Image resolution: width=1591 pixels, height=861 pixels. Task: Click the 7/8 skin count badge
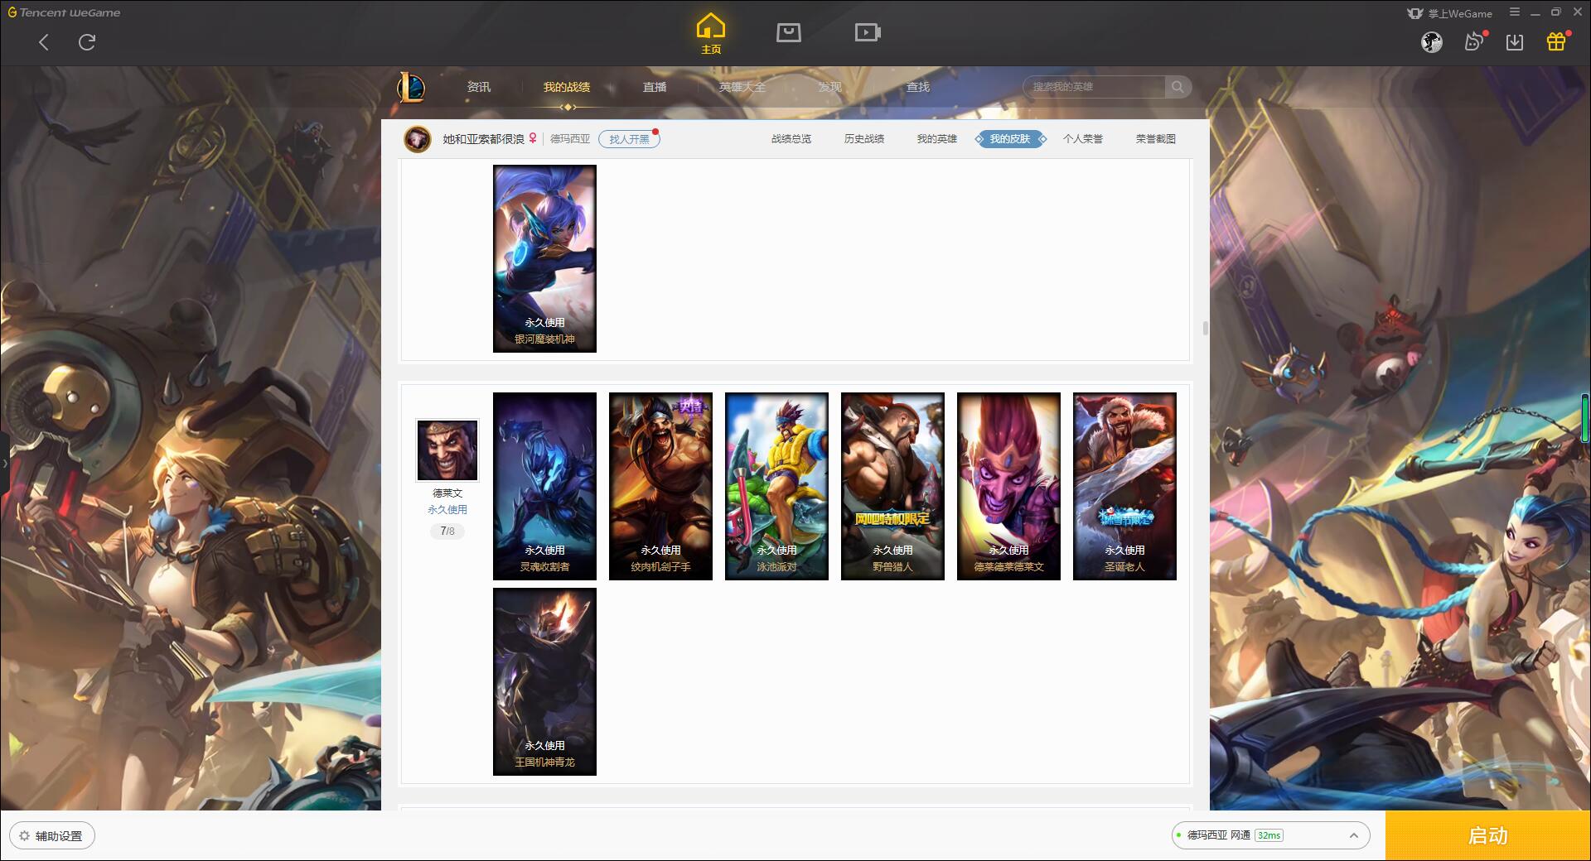(x=447, y=532)
